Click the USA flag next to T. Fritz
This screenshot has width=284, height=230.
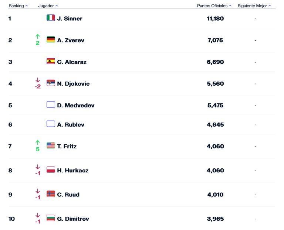pos(51,145)
